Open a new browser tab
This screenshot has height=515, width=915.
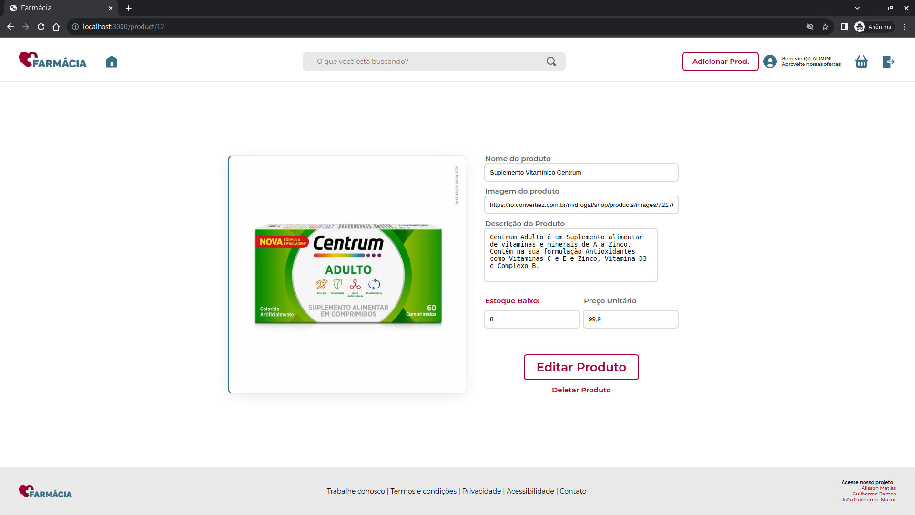[129, 8]
